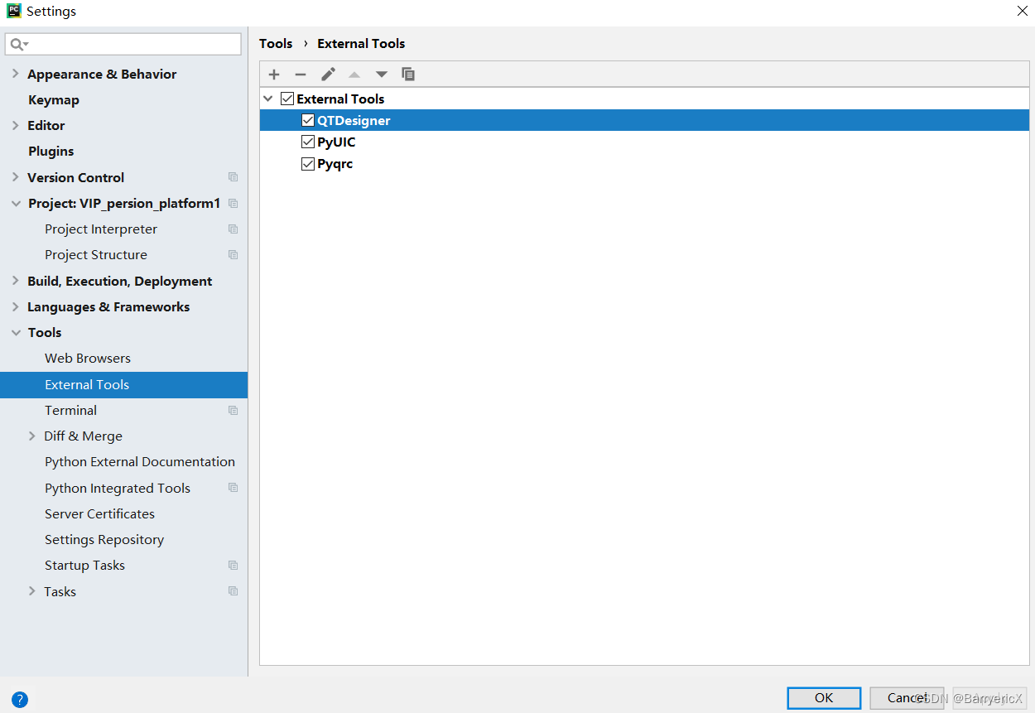Click project-level icon beside Terminal
Viewport: 1035px width, 713px height.
coord(233,410)
